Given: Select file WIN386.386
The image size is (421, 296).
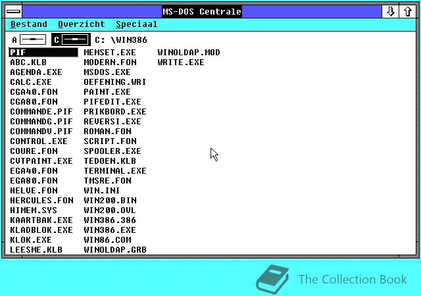Looking at the screenshot, I should [110, 220].
